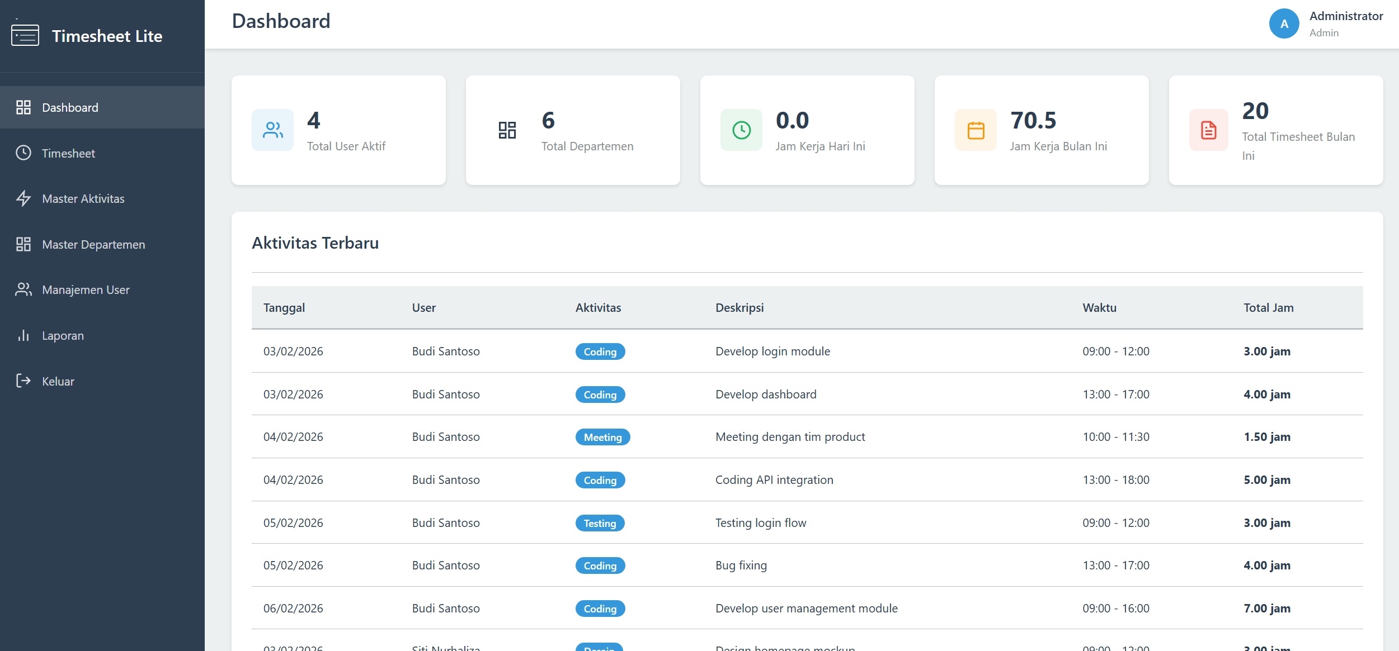Image resolution: width=1399 pixels, height=651 pixels.
Task: Click the orange calendar icon on 70.5 card
Action: click(976, 130)
